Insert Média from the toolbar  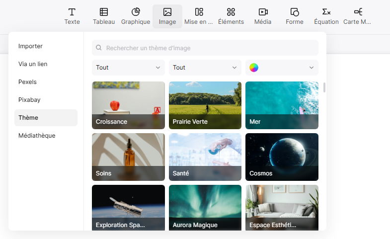(x=263, y=16)
